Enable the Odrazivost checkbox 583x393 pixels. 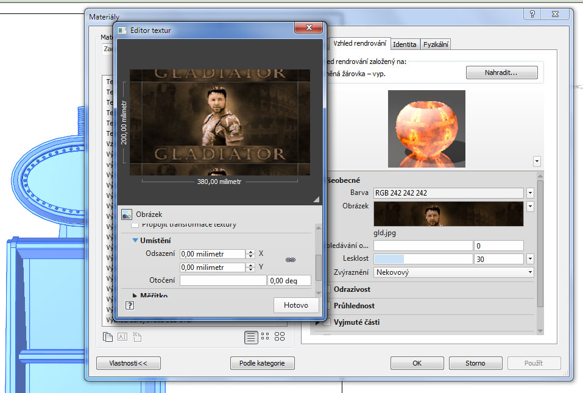click(x=328, y=289)
